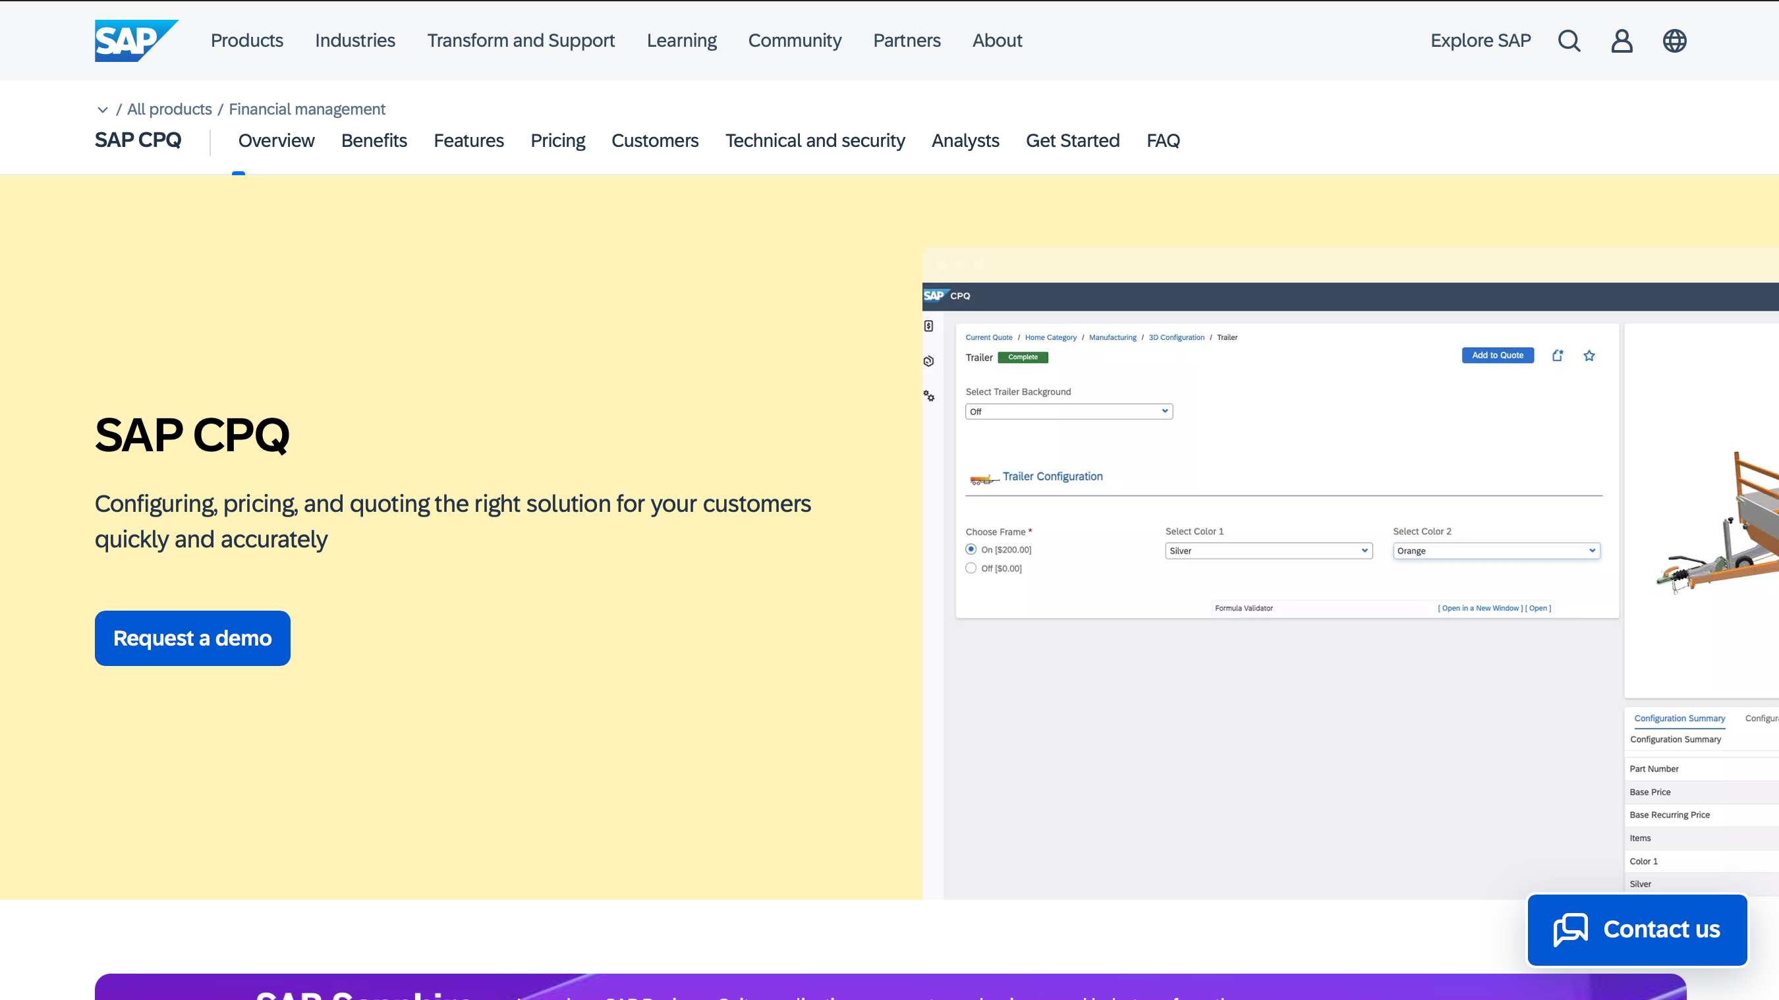Viewport: 1779px width, 1000px height.
Task: Follow the All products breadcrumb link
Action: coord(170,109)
